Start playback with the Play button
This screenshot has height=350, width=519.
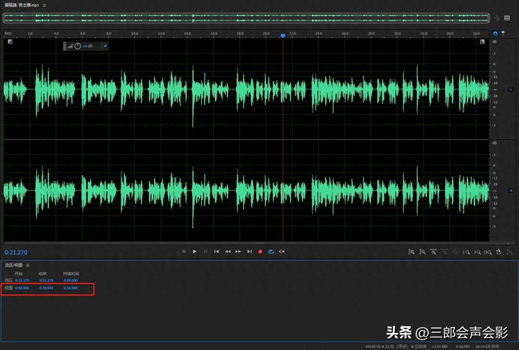click(195, 252)
